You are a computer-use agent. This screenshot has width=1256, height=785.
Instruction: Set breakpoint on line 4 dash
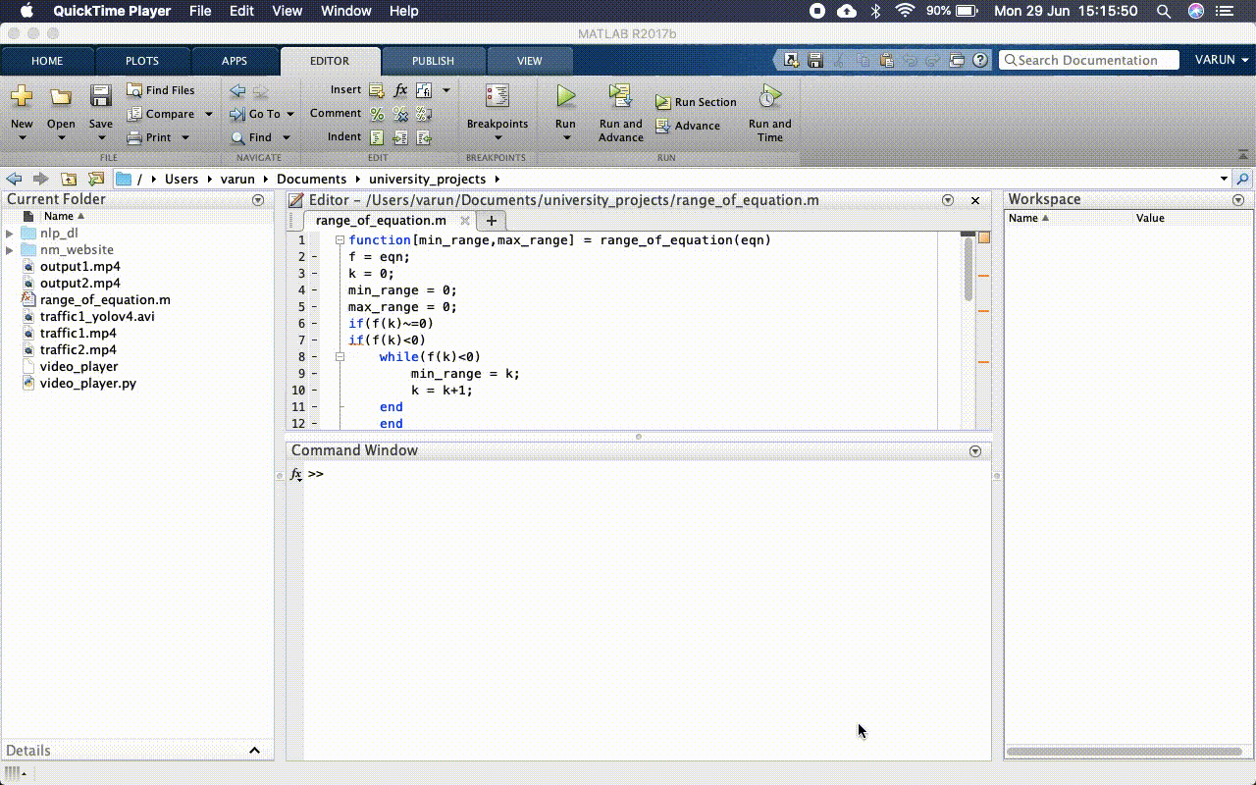point(314,290)
